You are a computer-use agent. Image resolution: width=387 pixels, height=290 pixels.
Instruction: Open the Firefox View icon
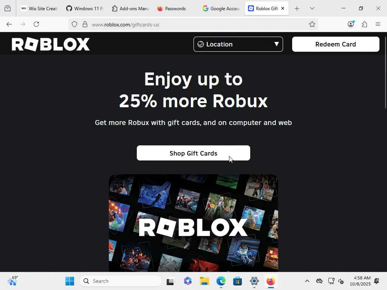point(8,8)
